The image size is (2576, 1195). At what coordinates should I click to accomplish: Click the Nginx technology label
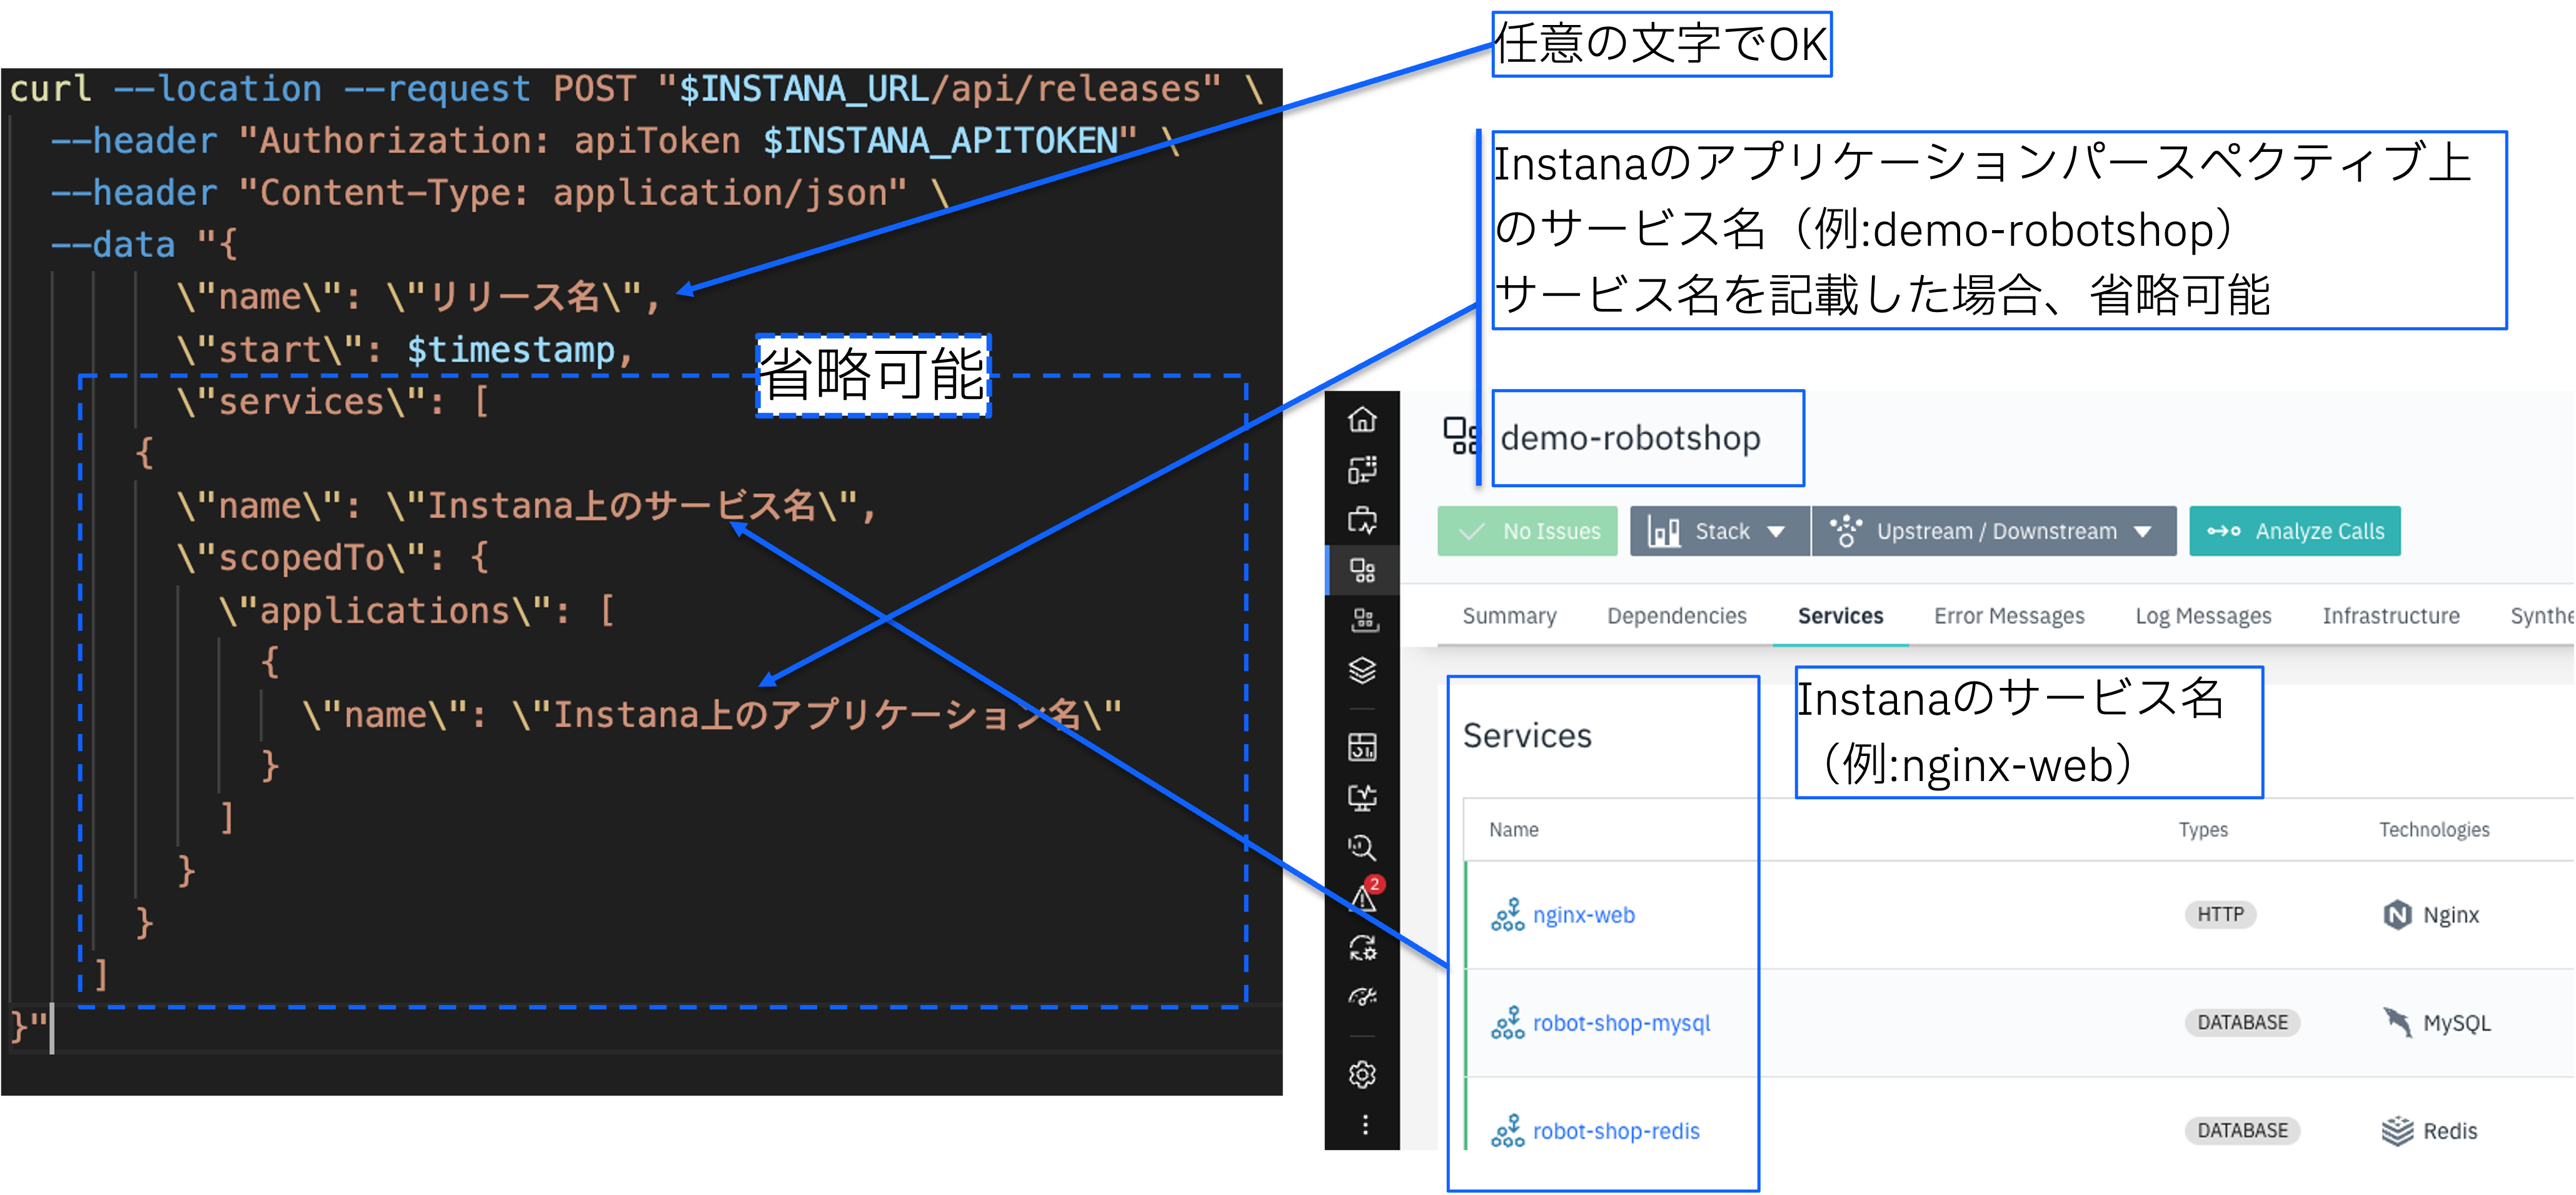point(2451,915)
